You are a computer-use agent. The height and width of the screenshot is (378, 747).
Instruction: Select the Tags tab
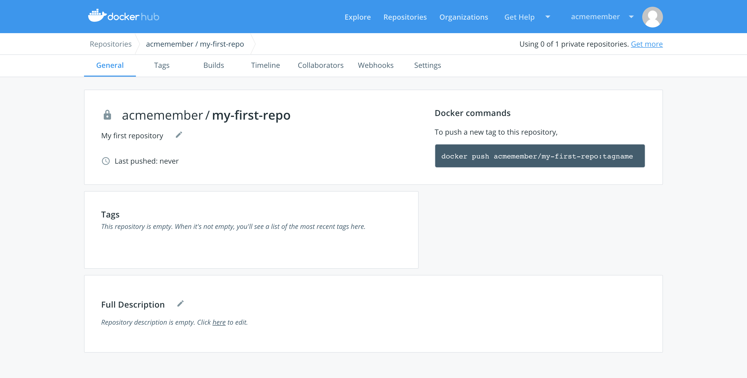tap(161, 65)
